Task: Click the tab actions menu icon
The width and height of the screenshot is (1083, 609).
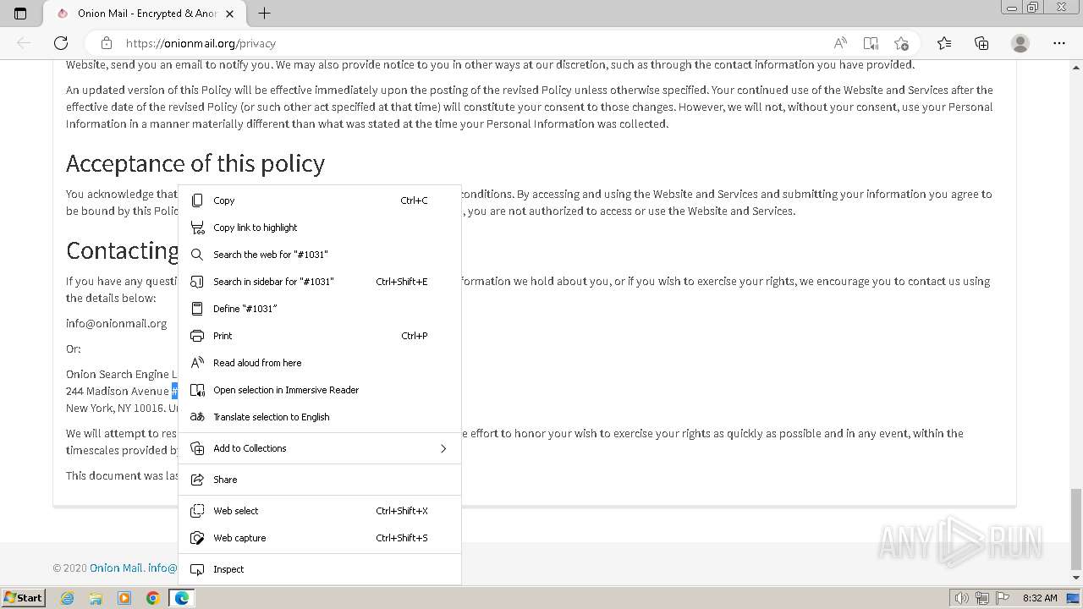Action: click(x=20, y=14)
